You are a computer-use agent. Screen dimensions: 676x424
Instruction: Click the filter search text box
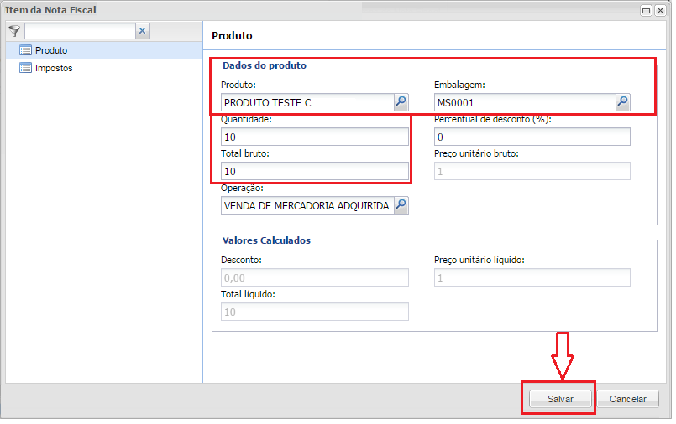80,31
